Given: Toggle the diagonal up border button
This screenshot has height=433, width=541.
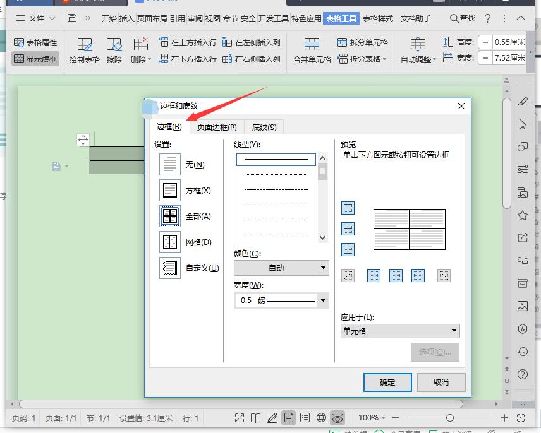Looking at the screenshot, I should [348, 276].
